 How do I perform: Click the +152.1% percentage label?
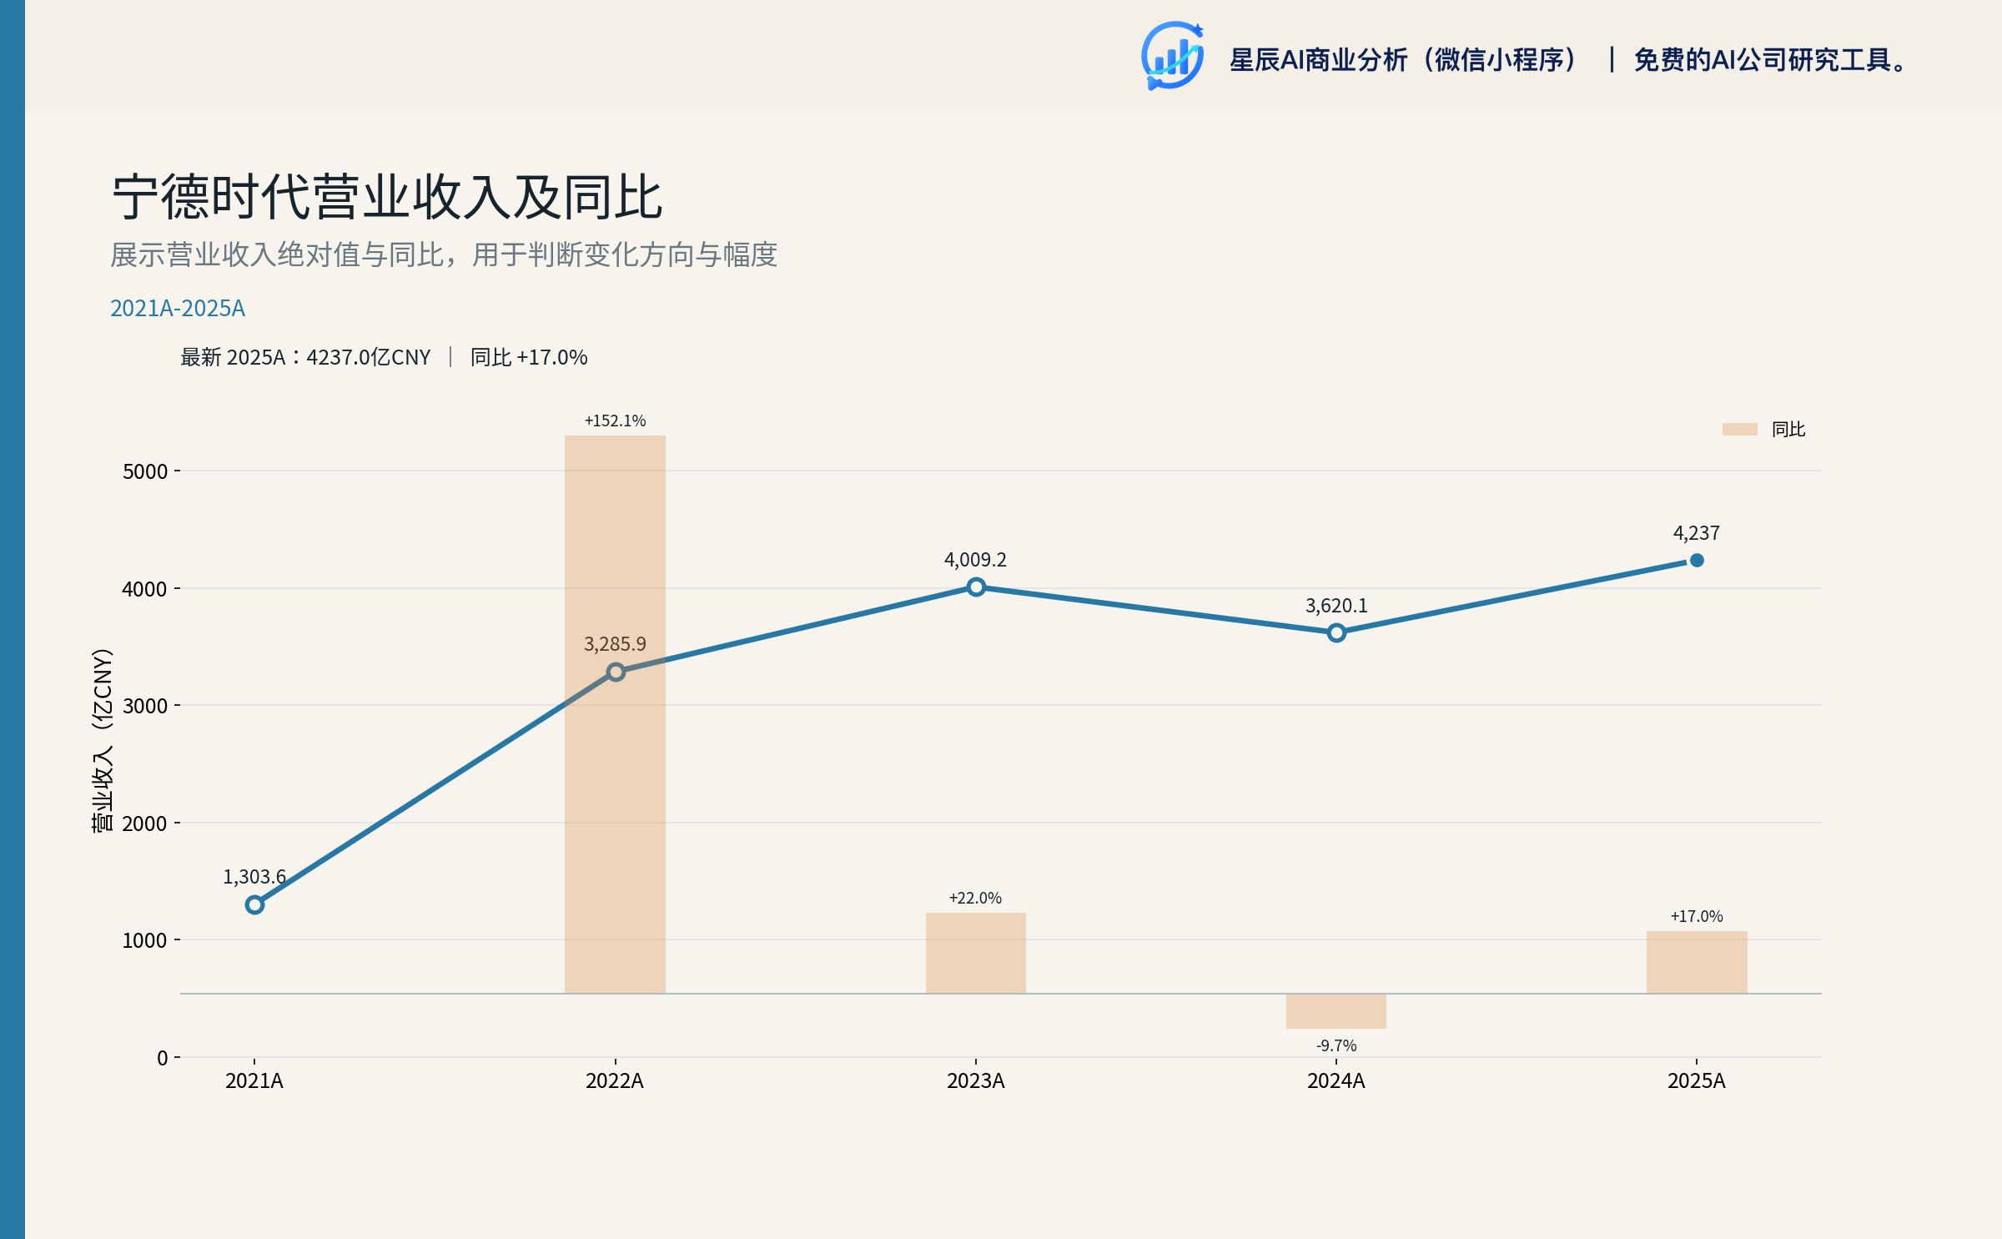[x=615, y=421]
